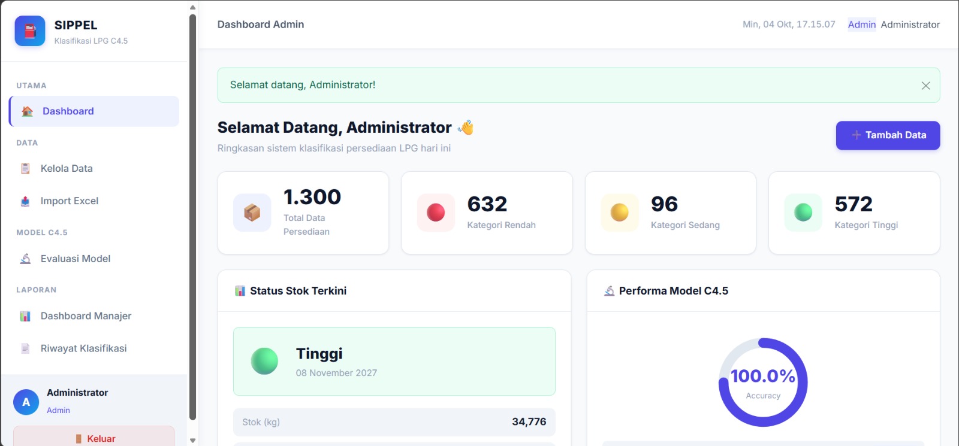Click the document icon beside Riwayat Klasifikasi
This screenshot has width=959, height=446.
tap(25, 348)
